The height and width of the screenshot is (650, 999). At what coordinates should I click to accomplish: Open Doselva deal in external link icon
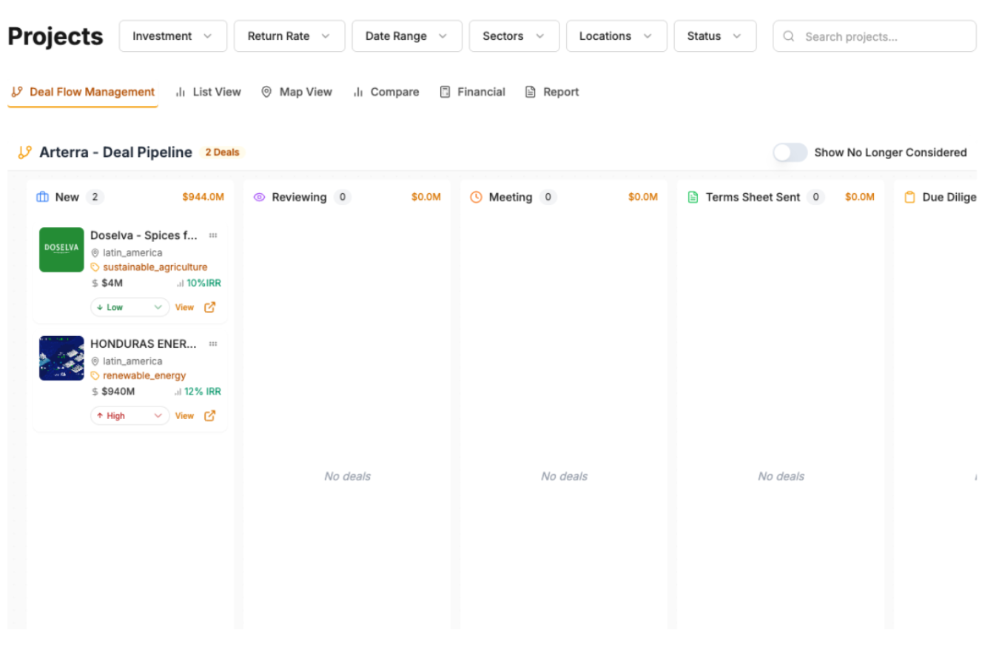coord(209,307)
